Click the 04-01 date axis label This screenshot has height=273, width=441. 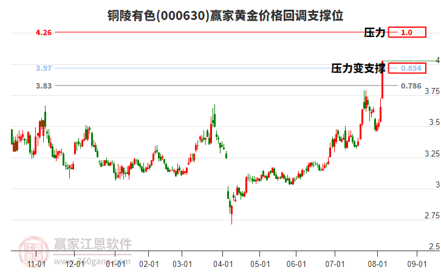click(x=223, y=264)
